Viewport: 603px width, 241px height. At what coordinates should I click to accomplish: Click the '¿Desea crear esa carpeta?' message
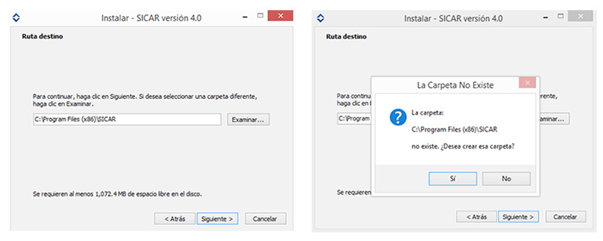point(477,147)
